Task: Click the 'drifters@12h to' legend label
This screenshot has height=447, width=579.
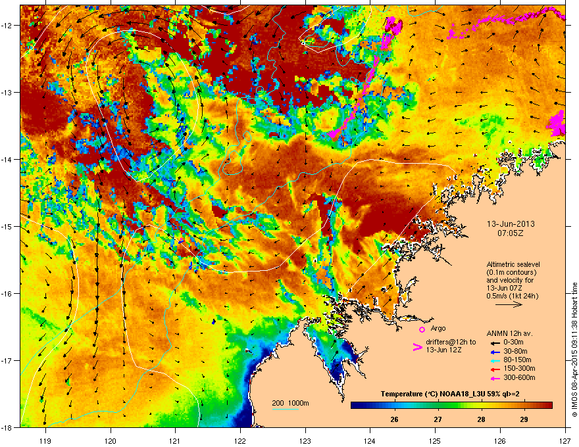Action: coord(451,342)
